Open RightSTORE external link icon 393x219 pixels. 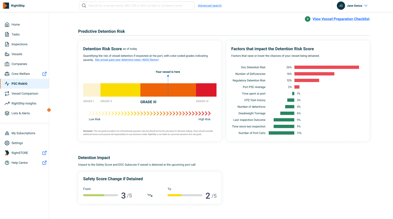(x=44, y=153)
